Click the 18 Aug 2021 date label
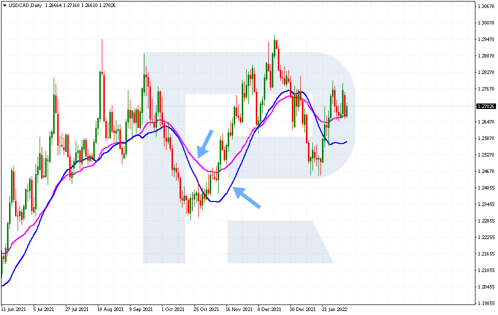 click(110, 309)
